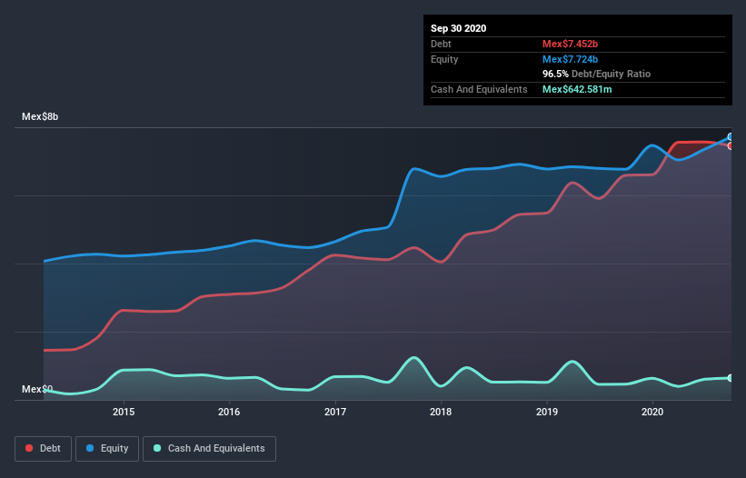Screen dimensions: 746x478
Task: Click the Cash And Equivalents tooltip row label
Action: pyautogui.click(x=479, y=89)
